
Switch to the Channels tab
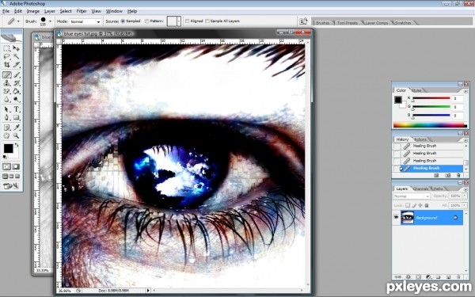(x=421, y=188)
